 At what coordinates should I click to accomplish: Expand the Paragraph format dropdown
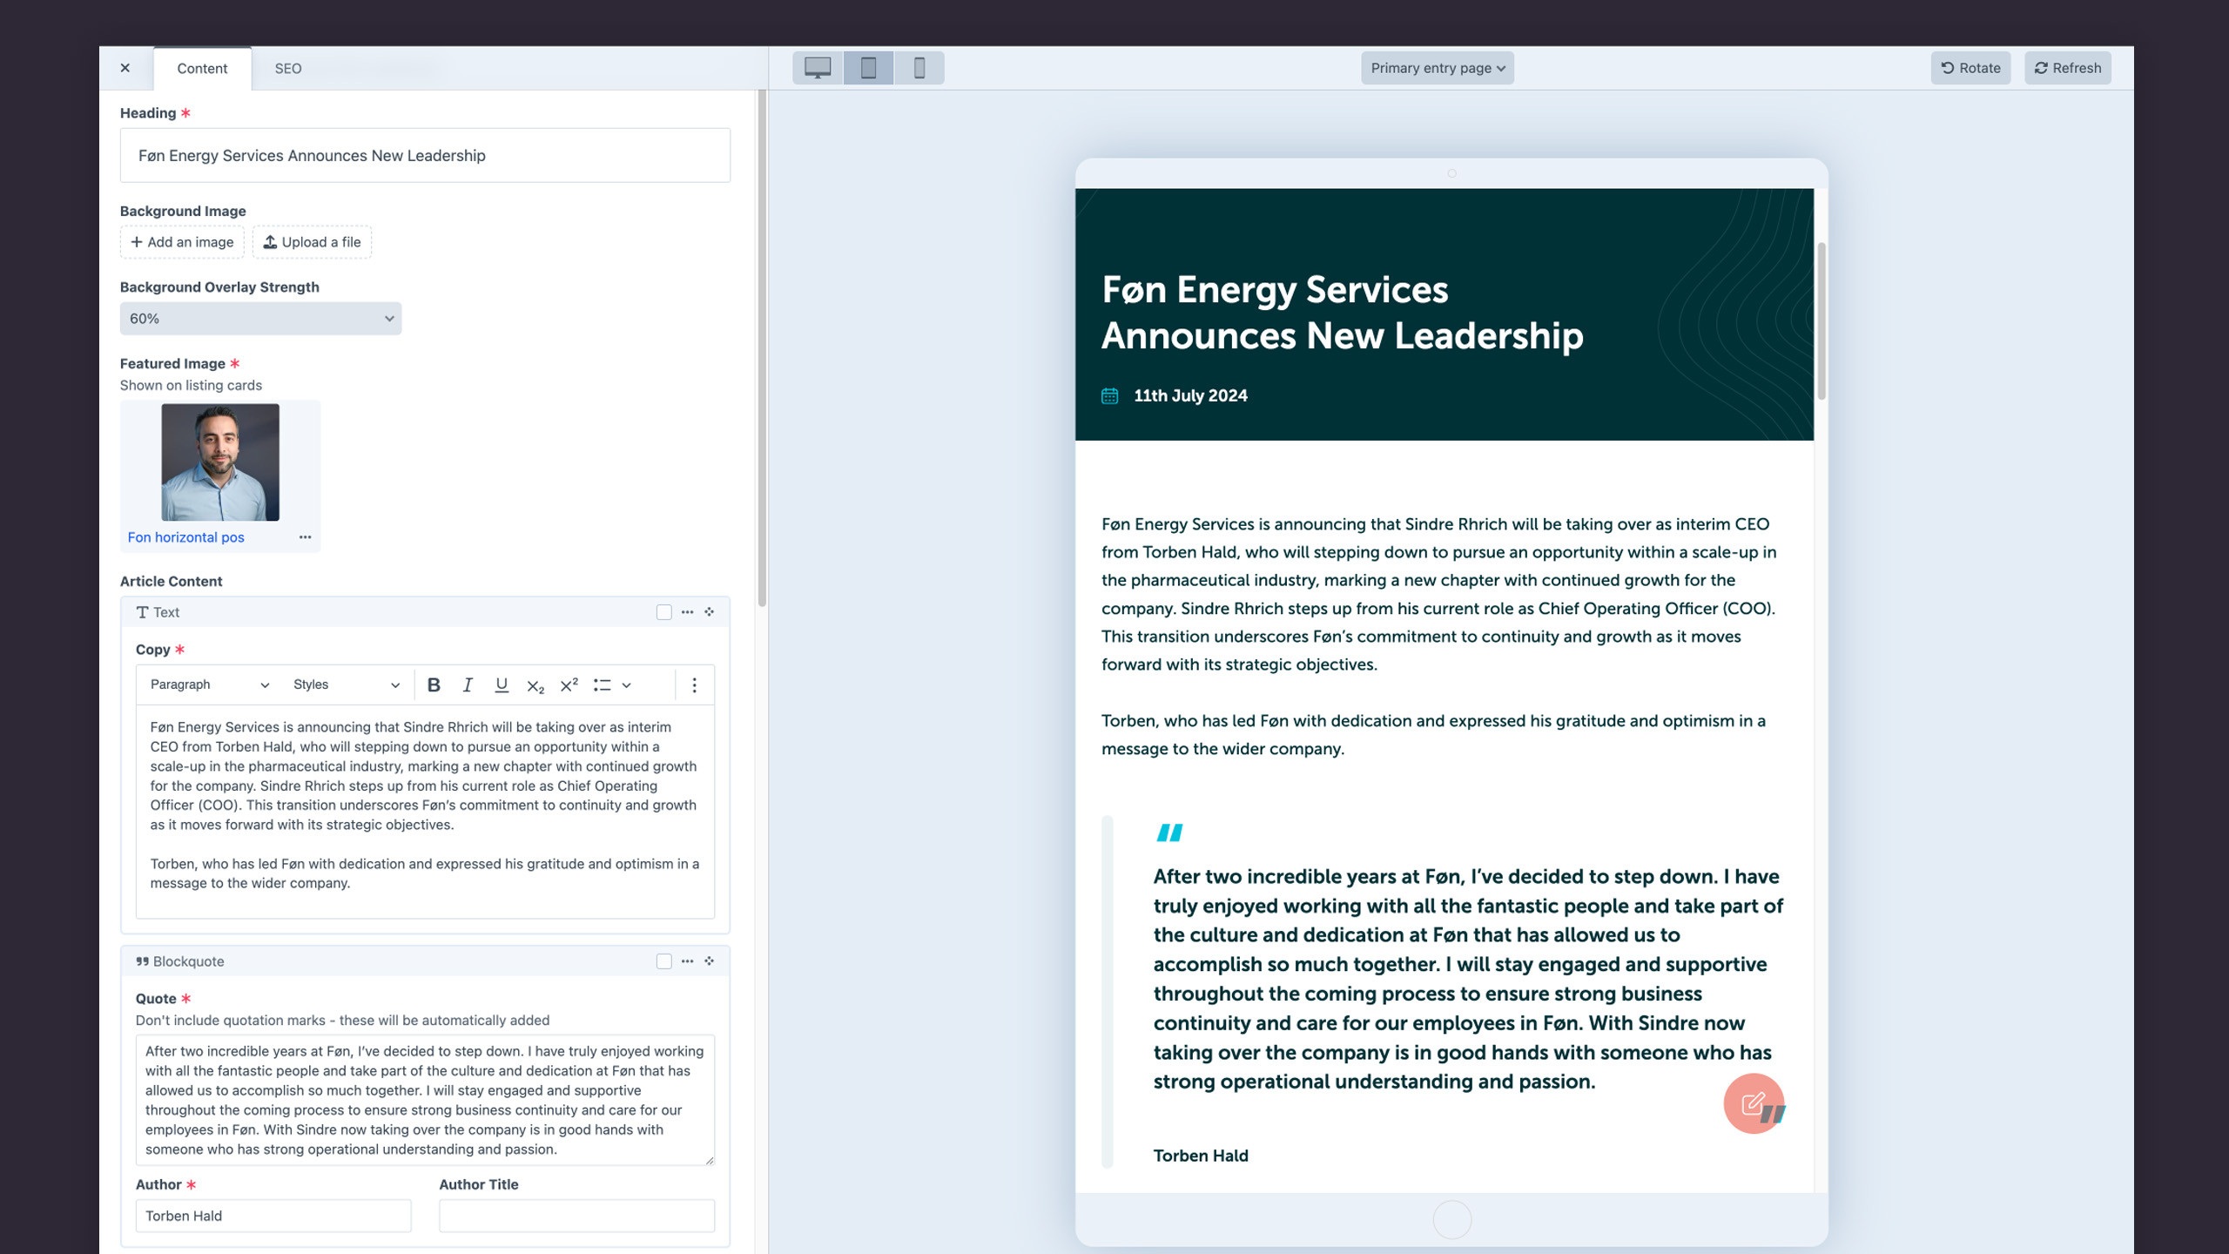pyautogui.click(x=209, y=684)
